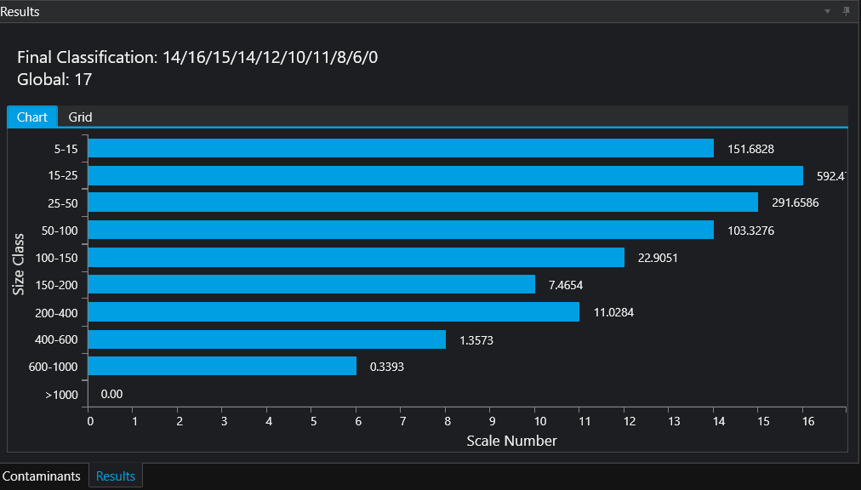
Task: Click the 0.00 value label for >1000
Action: click(x=112, y=394)
